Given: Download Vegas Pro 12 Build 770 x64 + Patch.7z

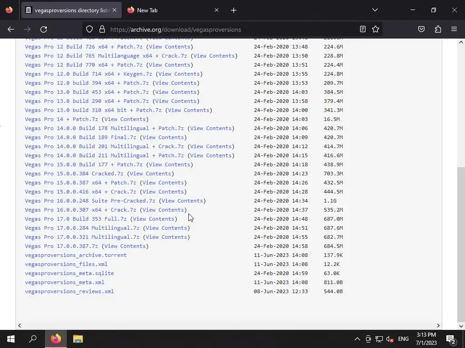Looking at the screenshot, I should tap(84, 65).
